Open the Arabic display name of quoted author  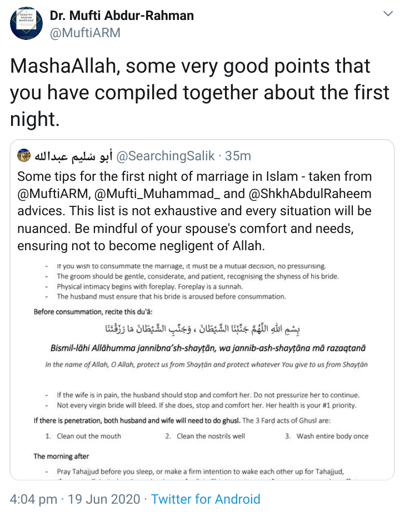coord(73,156)
